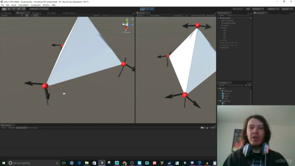Click the scene orientation gizmo
The width and height of the screenshot is (295, 166).
(x=127, y=24)
